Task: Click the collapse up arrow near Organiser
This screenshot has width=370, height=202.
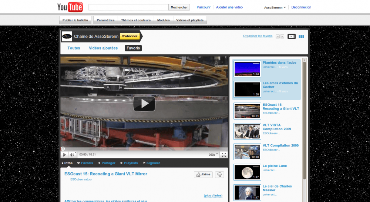Action: (278, 37)
